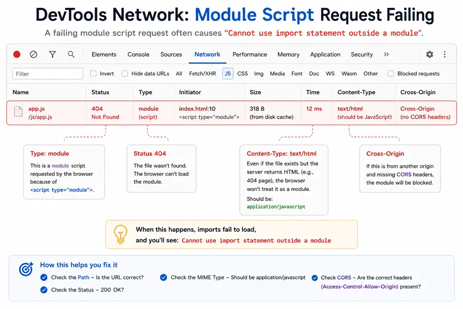
Task: Toggle Hide data URLs checkbox
Action: click(x=125, y=74)
